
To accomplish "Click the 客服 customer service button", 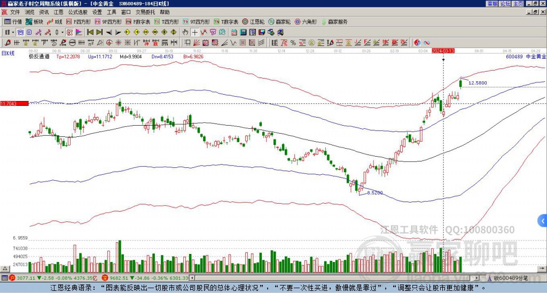I will pos(493,4).
